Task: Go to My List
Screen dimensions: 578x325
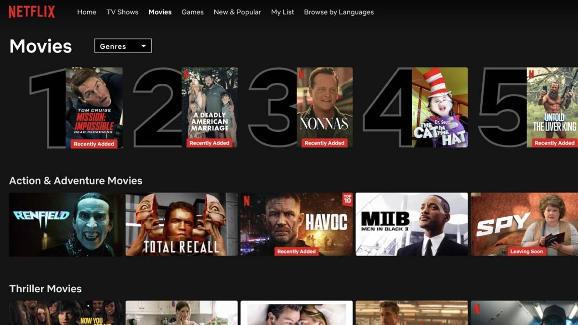Action: point(283,12)
